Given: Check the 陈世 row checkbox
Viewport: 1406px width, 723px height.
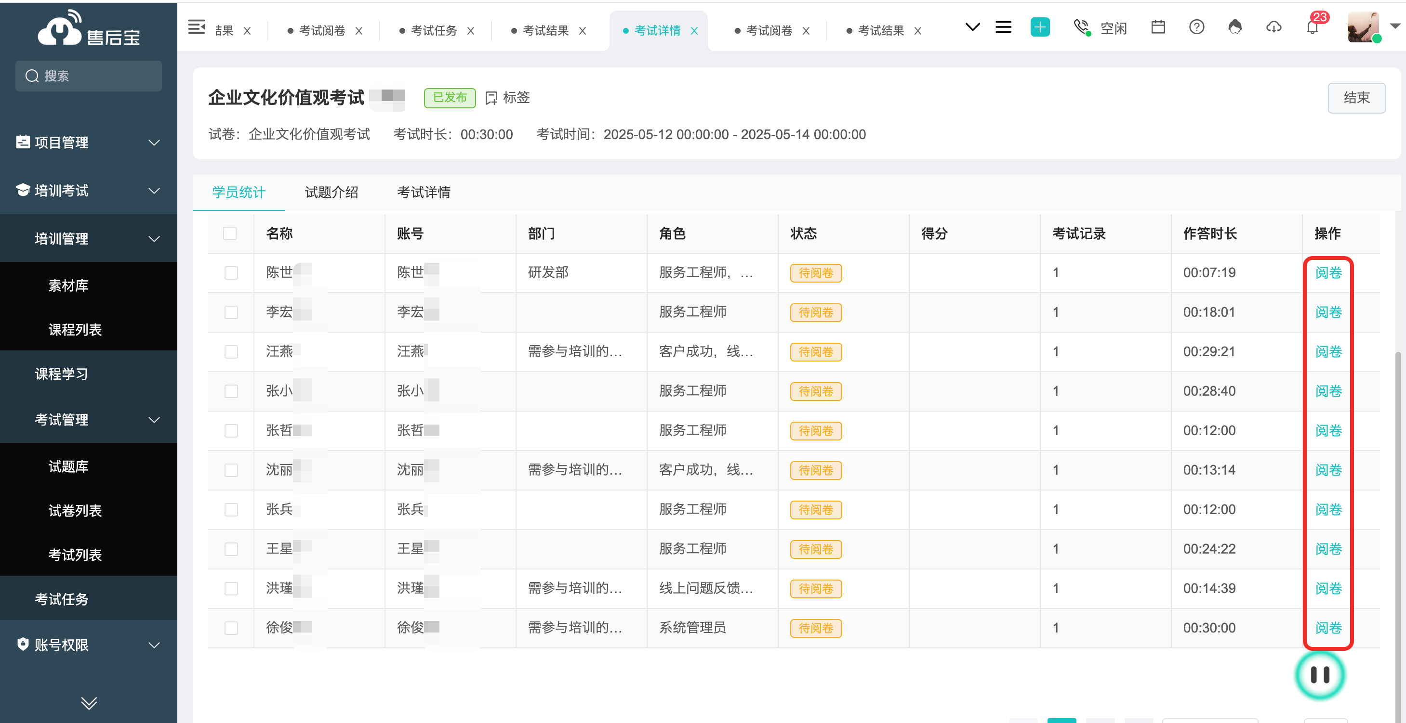Looking at the screenshot, I should (x=231, y=272).
